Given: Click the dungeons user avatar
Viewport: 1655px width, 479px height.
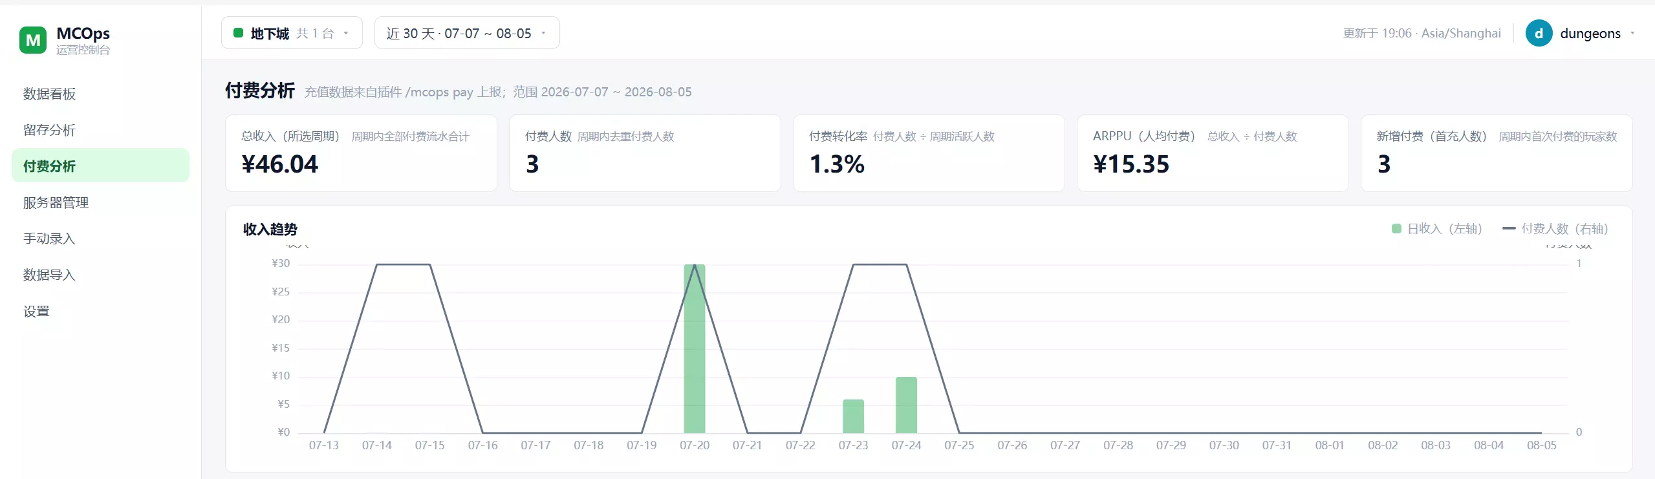Looking at the screenshot, I should [x=1539, y=33].
